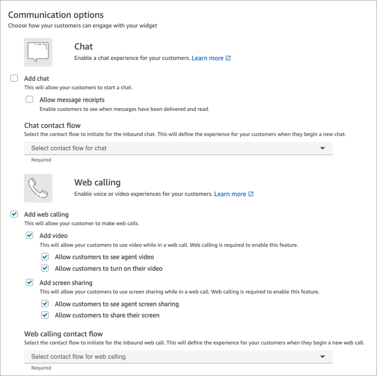Uncheck Allow customers to see agent video
This screenshot has height=376, width=377.
click(45, 257)
